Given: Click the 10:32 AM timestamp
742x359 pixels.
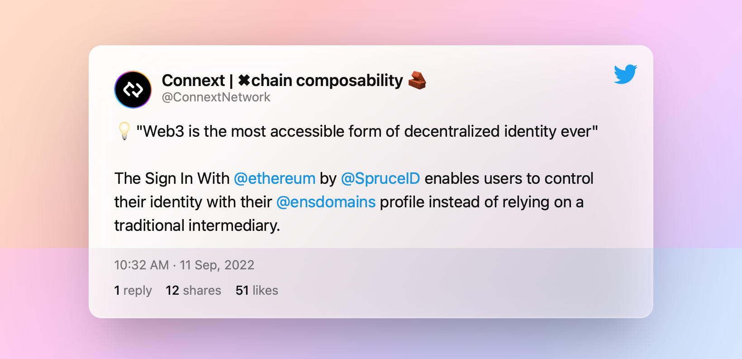Looking at the screenshot, I should pyautogui.click(x=141, y=265).
